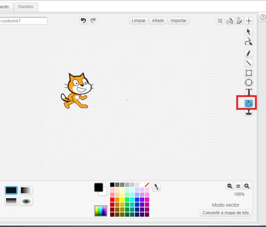The height and width of the screenshot is (227, 266).
Task: Select the arrow selection tool
Action: click(x=249, y=32)
